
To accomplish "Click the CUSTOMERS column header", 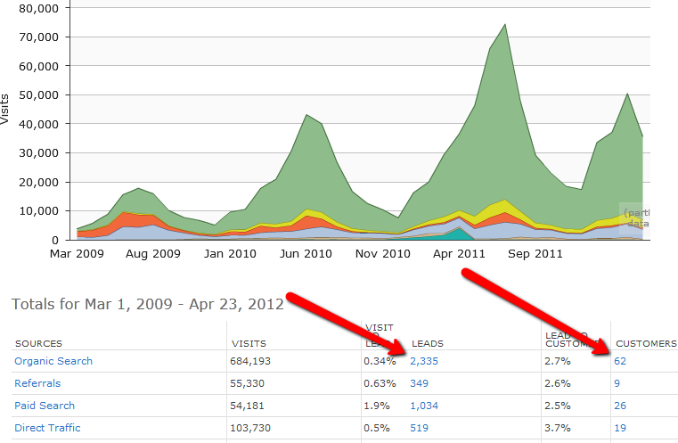I will [646, 342].
